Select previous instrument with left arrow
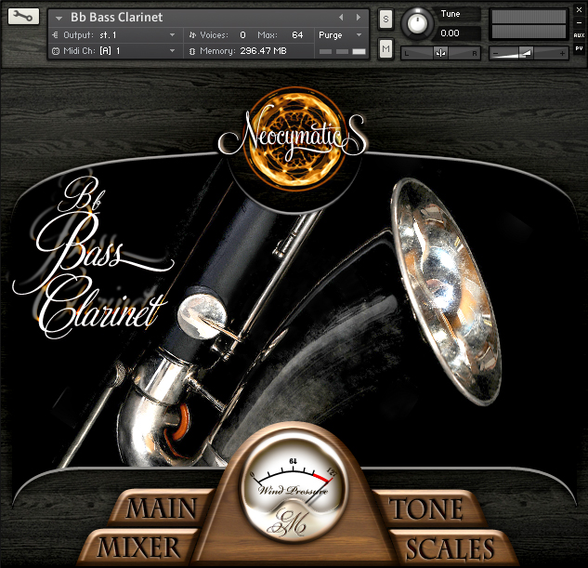 tap(341, 18)
